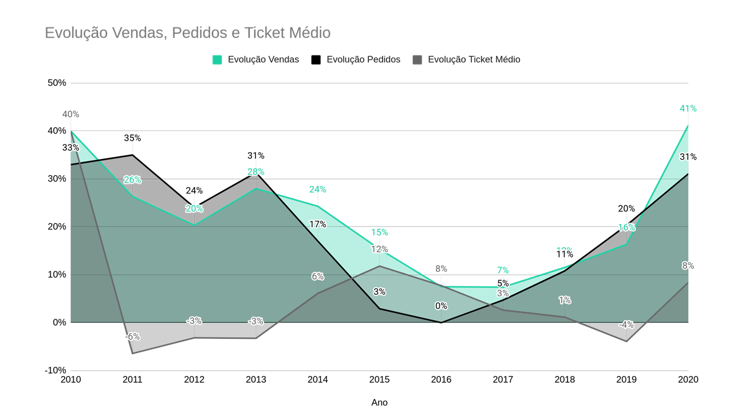Click the gray Evolução Ticket Médio legend swatch
The height and width of the screenshot is (412, 733).
[x=417, y=60]
